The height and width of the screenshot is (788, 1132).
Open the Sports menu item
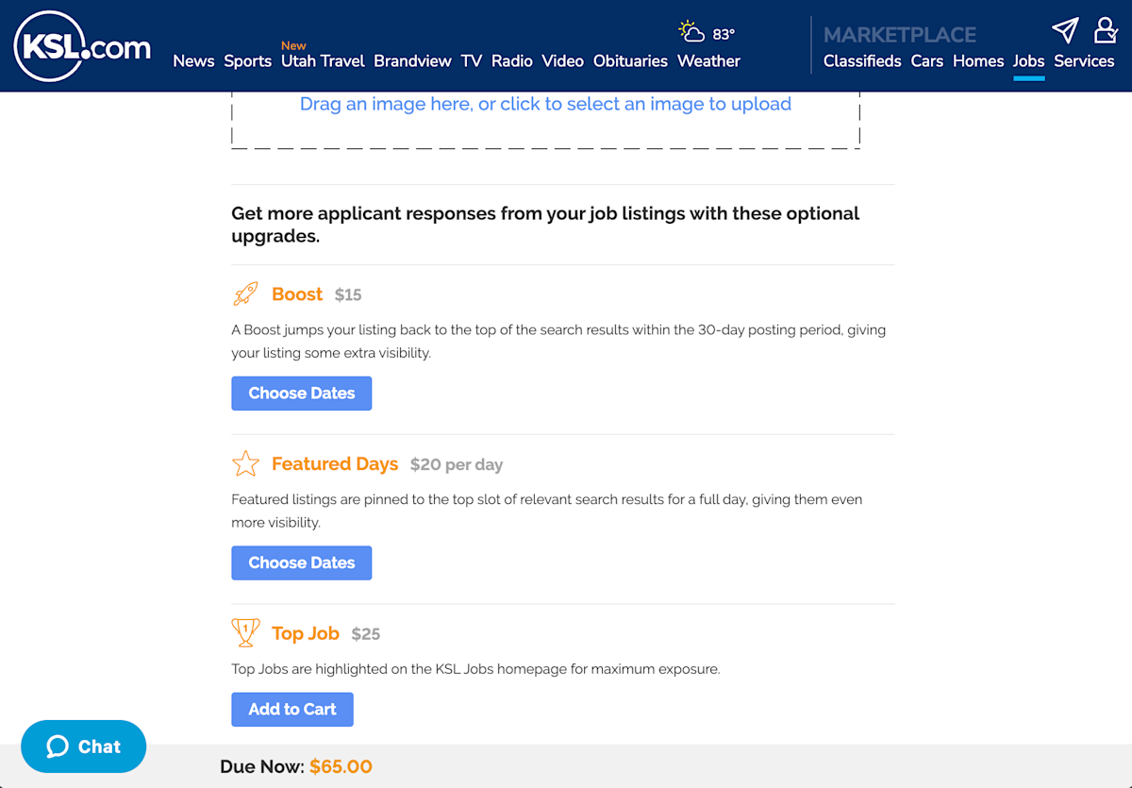point(247,61)
